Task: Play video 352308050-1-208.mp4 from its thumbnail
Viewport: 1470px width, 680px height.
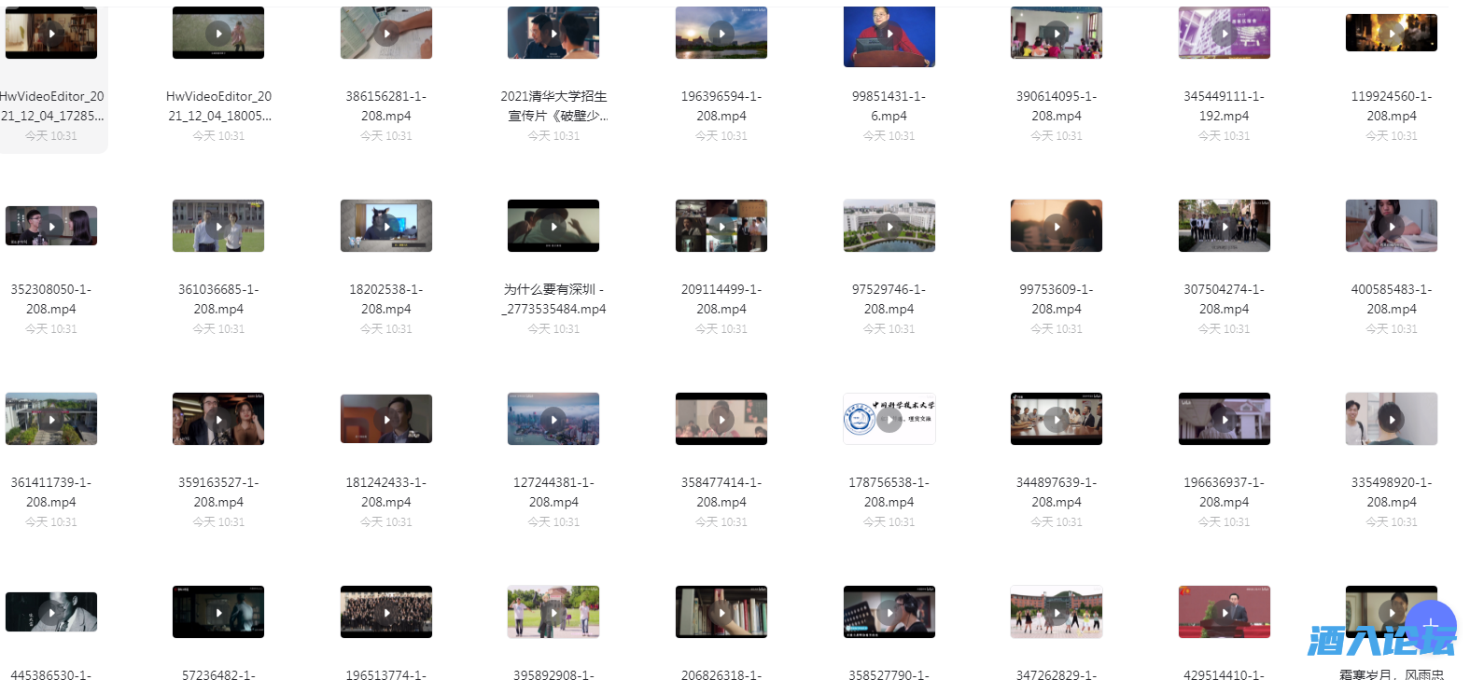Action: pos(51,226)
